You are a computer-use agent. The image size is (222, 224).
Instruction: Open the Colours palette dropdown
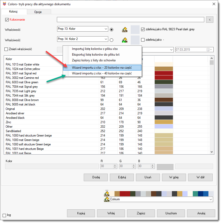tap(211, 199)
